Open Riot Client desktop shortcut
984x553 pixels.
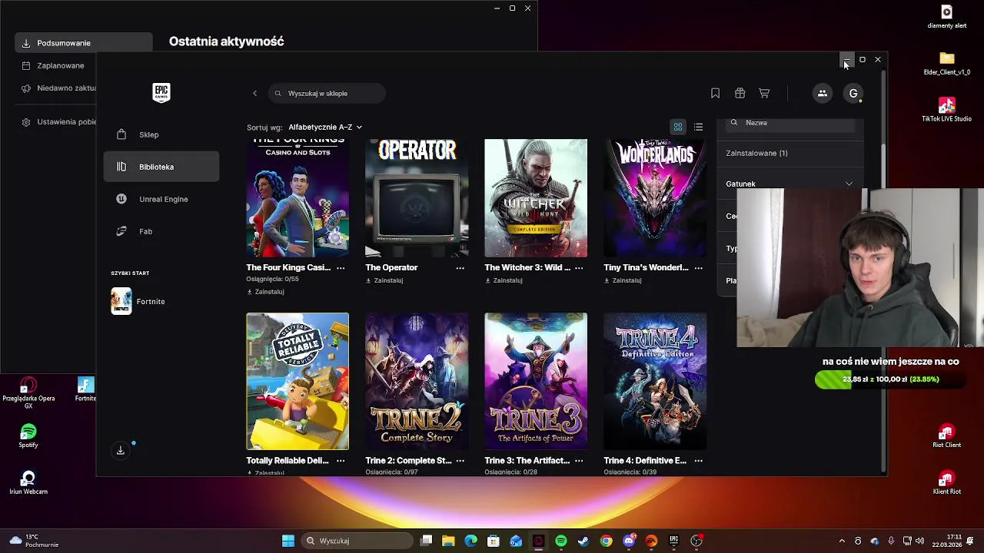tap(947, 435)
